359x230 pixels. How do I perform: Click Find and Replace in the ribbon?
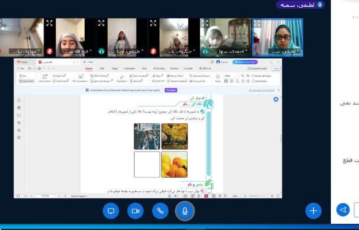pyautogui.click(x=200, y=76)
